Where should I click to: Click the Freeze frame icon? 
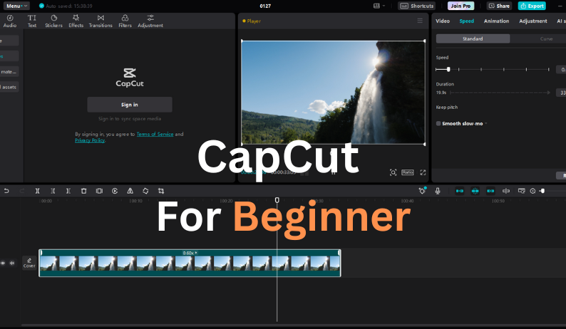pyautogui.click(x=99, y=191)
